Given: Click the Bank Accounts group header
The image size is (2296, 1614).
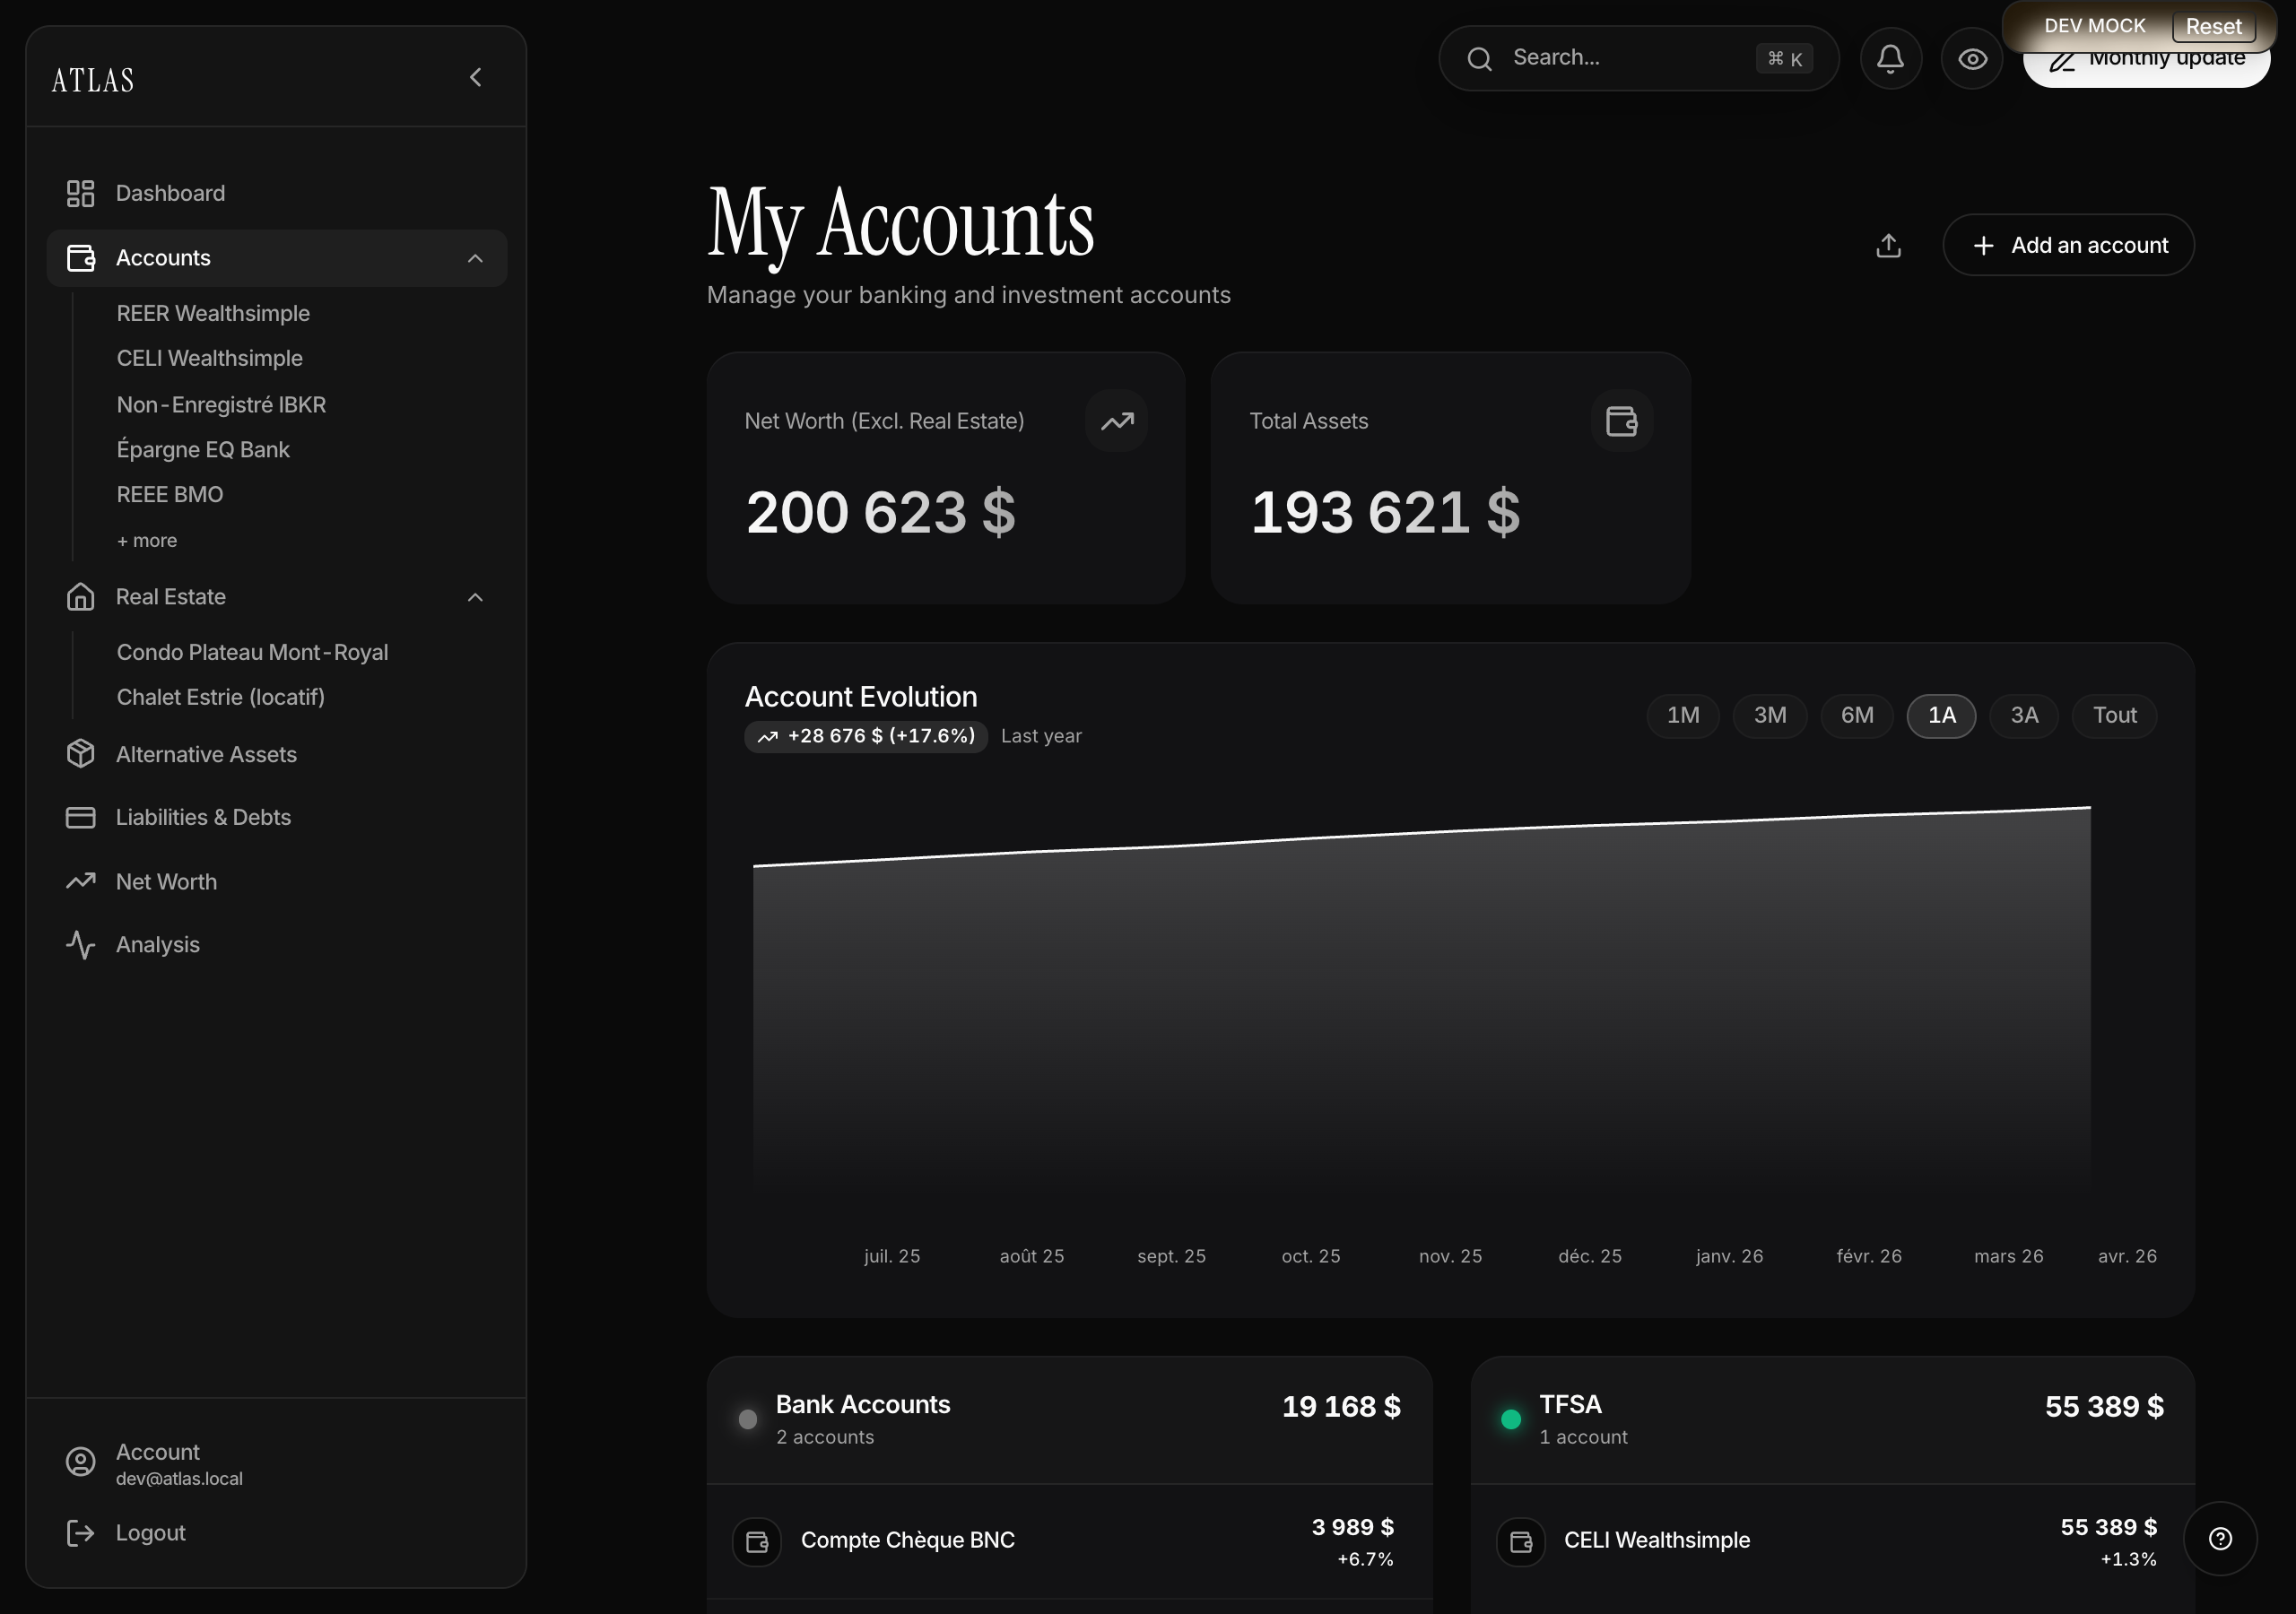Looking at the screenshot, I should point(1069,1419).
